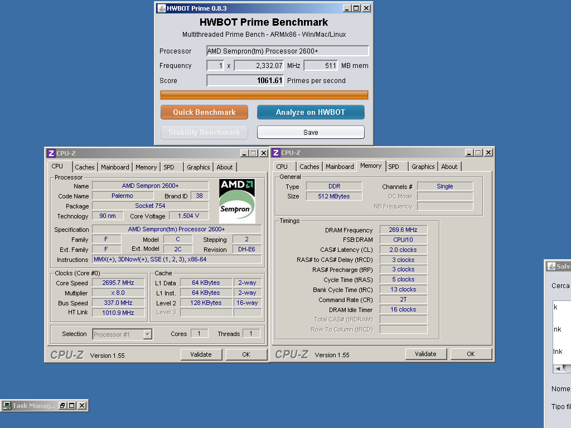Select the Memory tab in left CPU-Z
The height and width of the screenshot is (428, 571).
pos(146,167)
